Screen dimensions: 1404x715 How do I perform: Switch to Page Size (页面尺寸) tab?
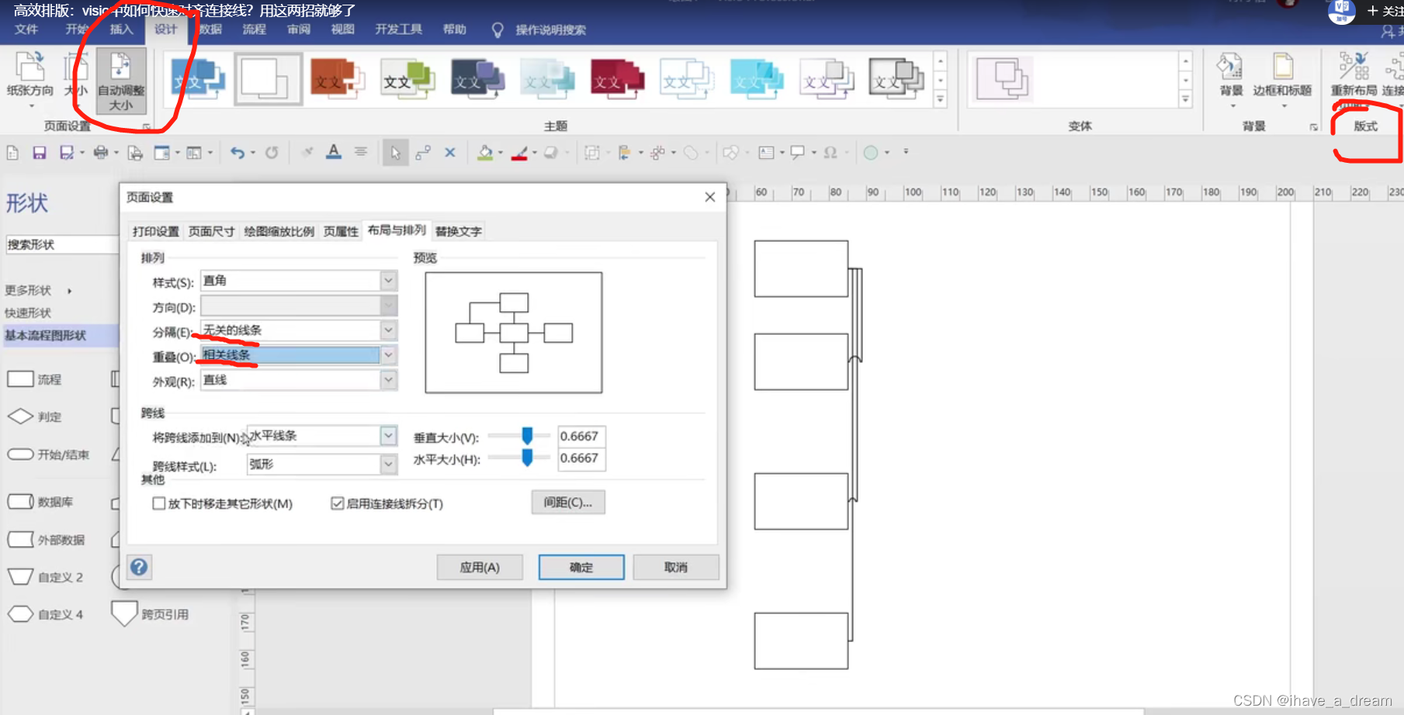(x=211, y=231)
